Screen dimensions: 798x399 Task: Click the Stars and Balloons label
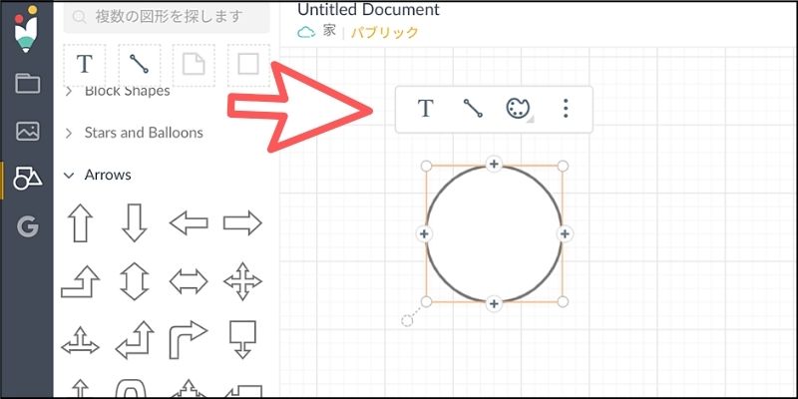click(x=144, y=133)
